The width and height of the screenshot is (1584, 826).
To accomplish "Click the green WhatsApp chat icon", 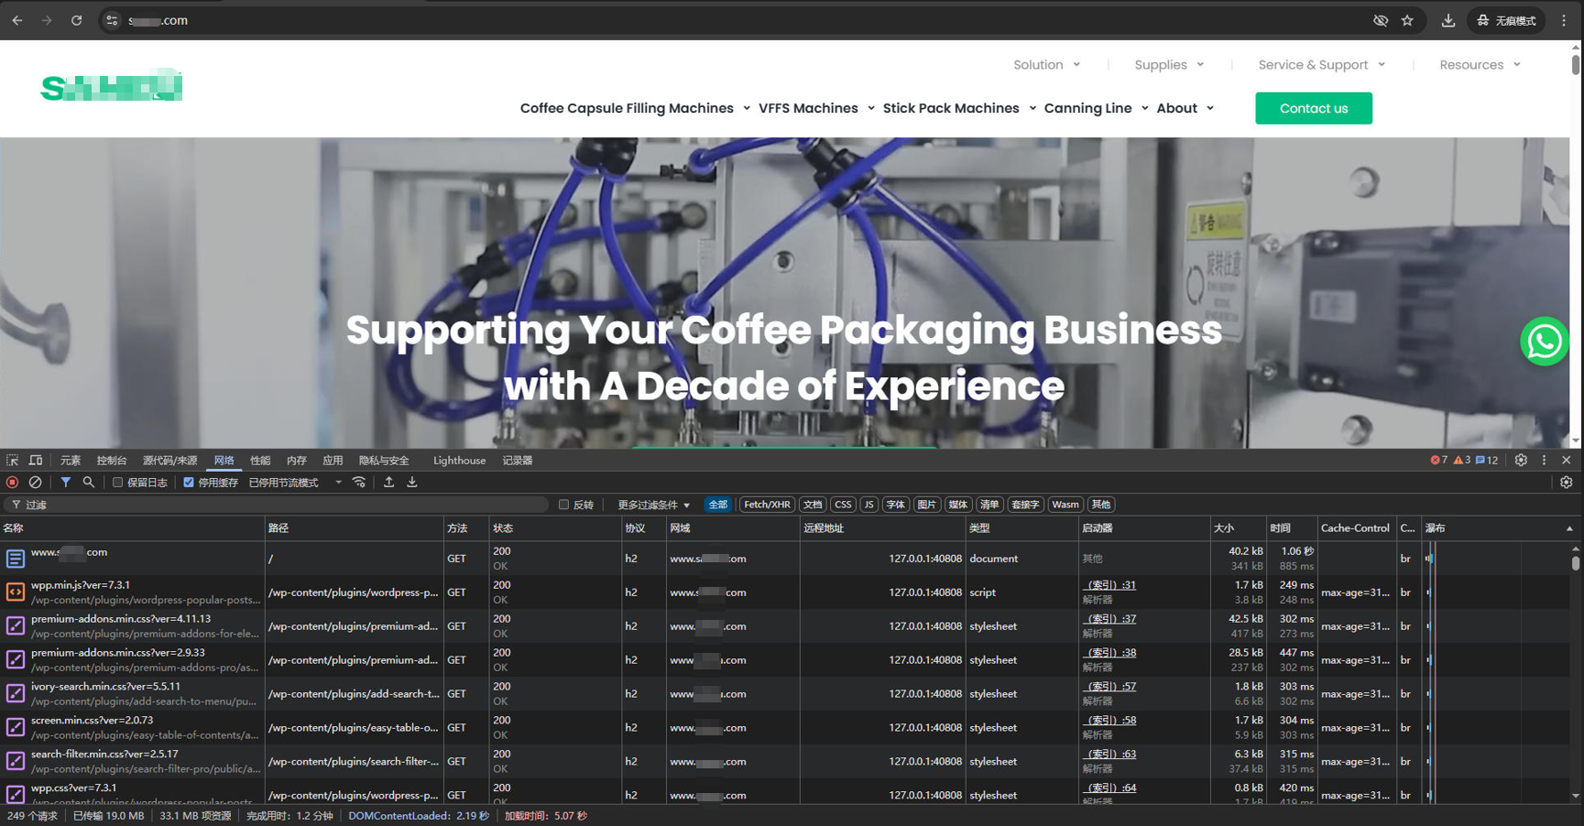I will click(1544, 342).
